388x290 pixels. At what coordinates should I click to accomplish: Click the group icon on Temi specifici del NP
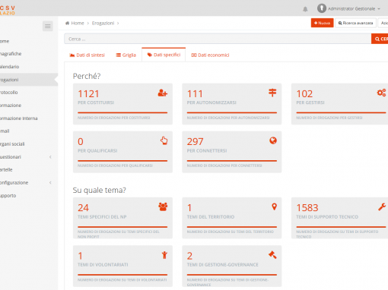163,206
